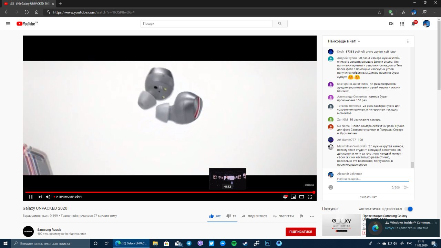Open Viber from the taskbar
This screenshot has width=441, height=248.
coord(200,243)
